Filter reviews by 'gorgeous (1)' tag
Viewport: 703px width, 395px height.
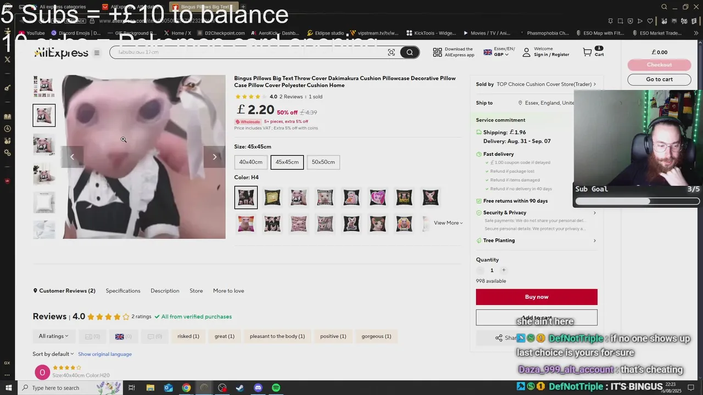(x=376, y=336)
